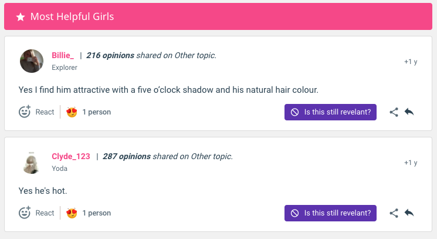Show who reacted: '1 person' on Billie_'s opinion
Viewport: 437px width, 239px height.
pos(96,112)
